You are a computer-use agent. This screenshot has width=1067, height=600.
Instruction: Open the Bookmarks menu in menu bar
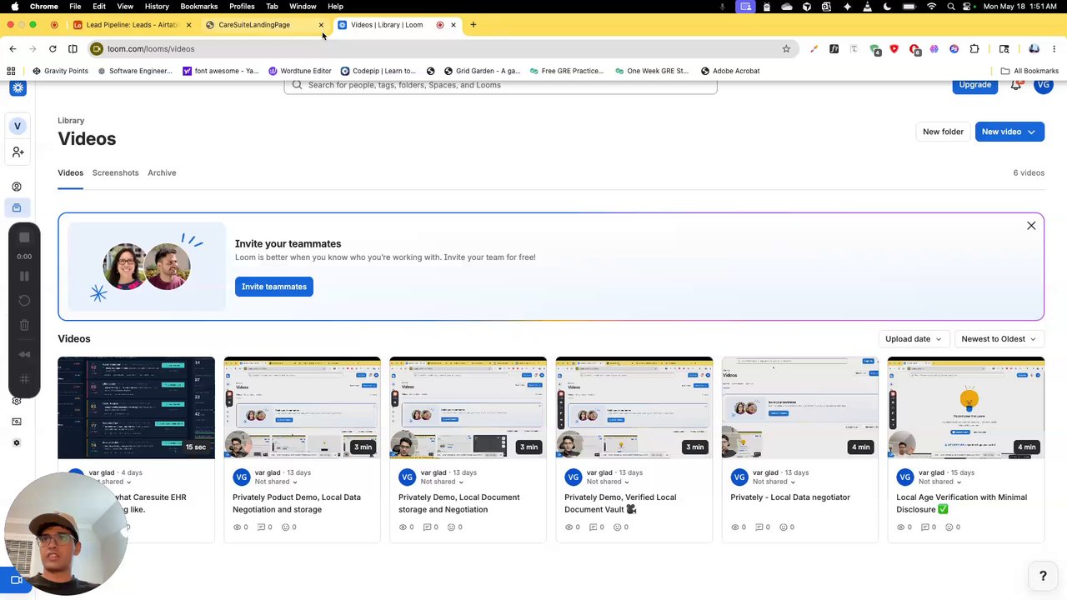point(199,7)
